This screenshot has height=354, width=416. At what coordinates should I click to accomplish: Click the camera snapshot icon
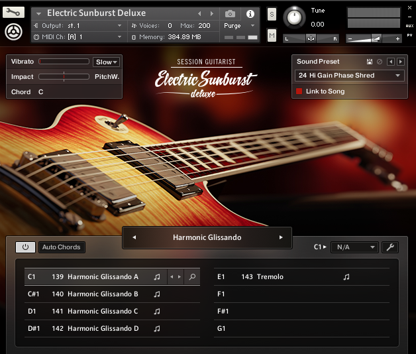[x=230, y=13]
